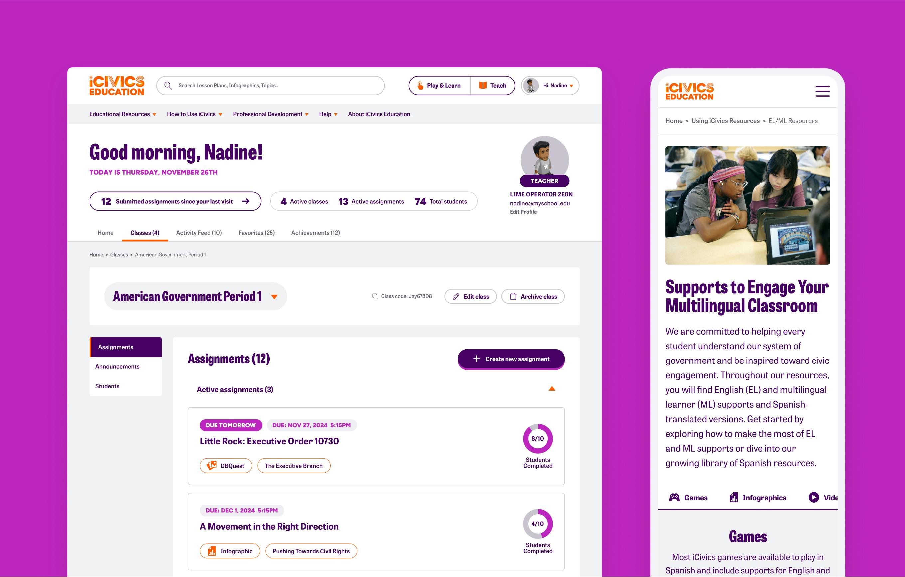Screen dimensions: 905x577
Task: Toggle visibility of Assignments sidebar item
Action: (x=126, y=346)
